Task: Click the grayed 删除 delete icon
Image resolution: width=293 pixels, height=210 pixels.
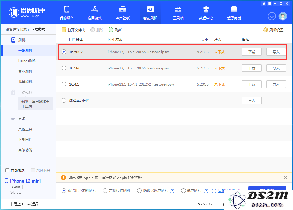Action: point(93,30)
